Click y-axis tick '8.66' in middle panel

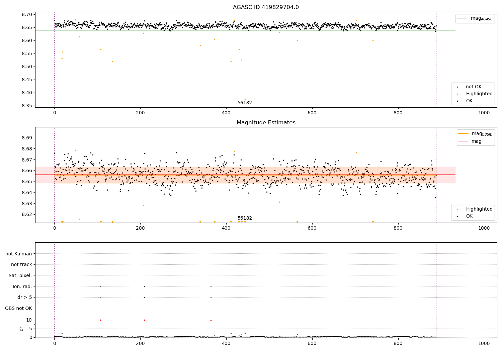(27, 171)
